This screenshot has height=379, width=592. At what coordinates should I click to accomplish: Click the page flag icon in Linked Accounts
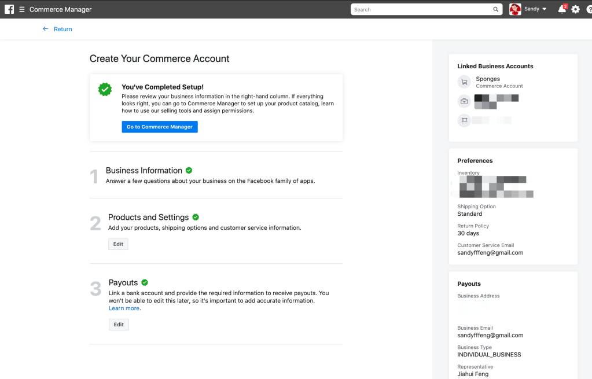(464, 120)
